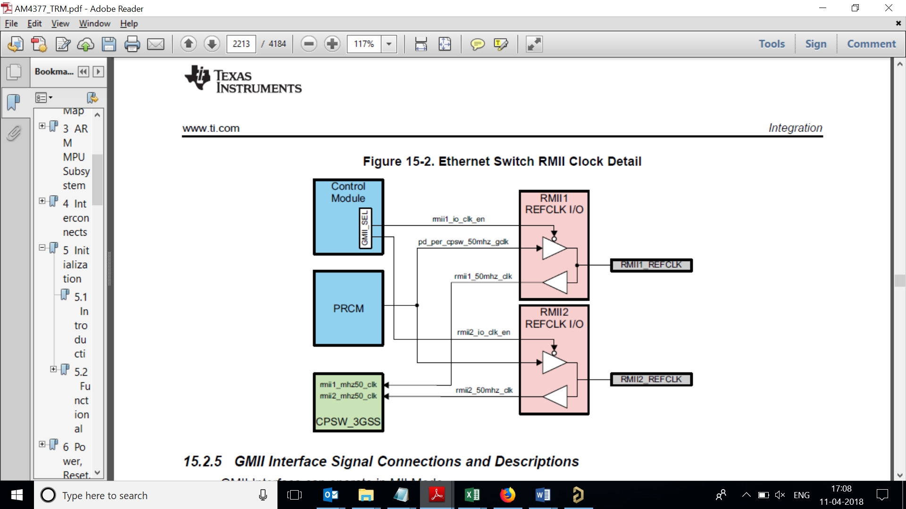Click the Create PDF online toolbar icon
The image size is (906, 509).
coord(16,44)
